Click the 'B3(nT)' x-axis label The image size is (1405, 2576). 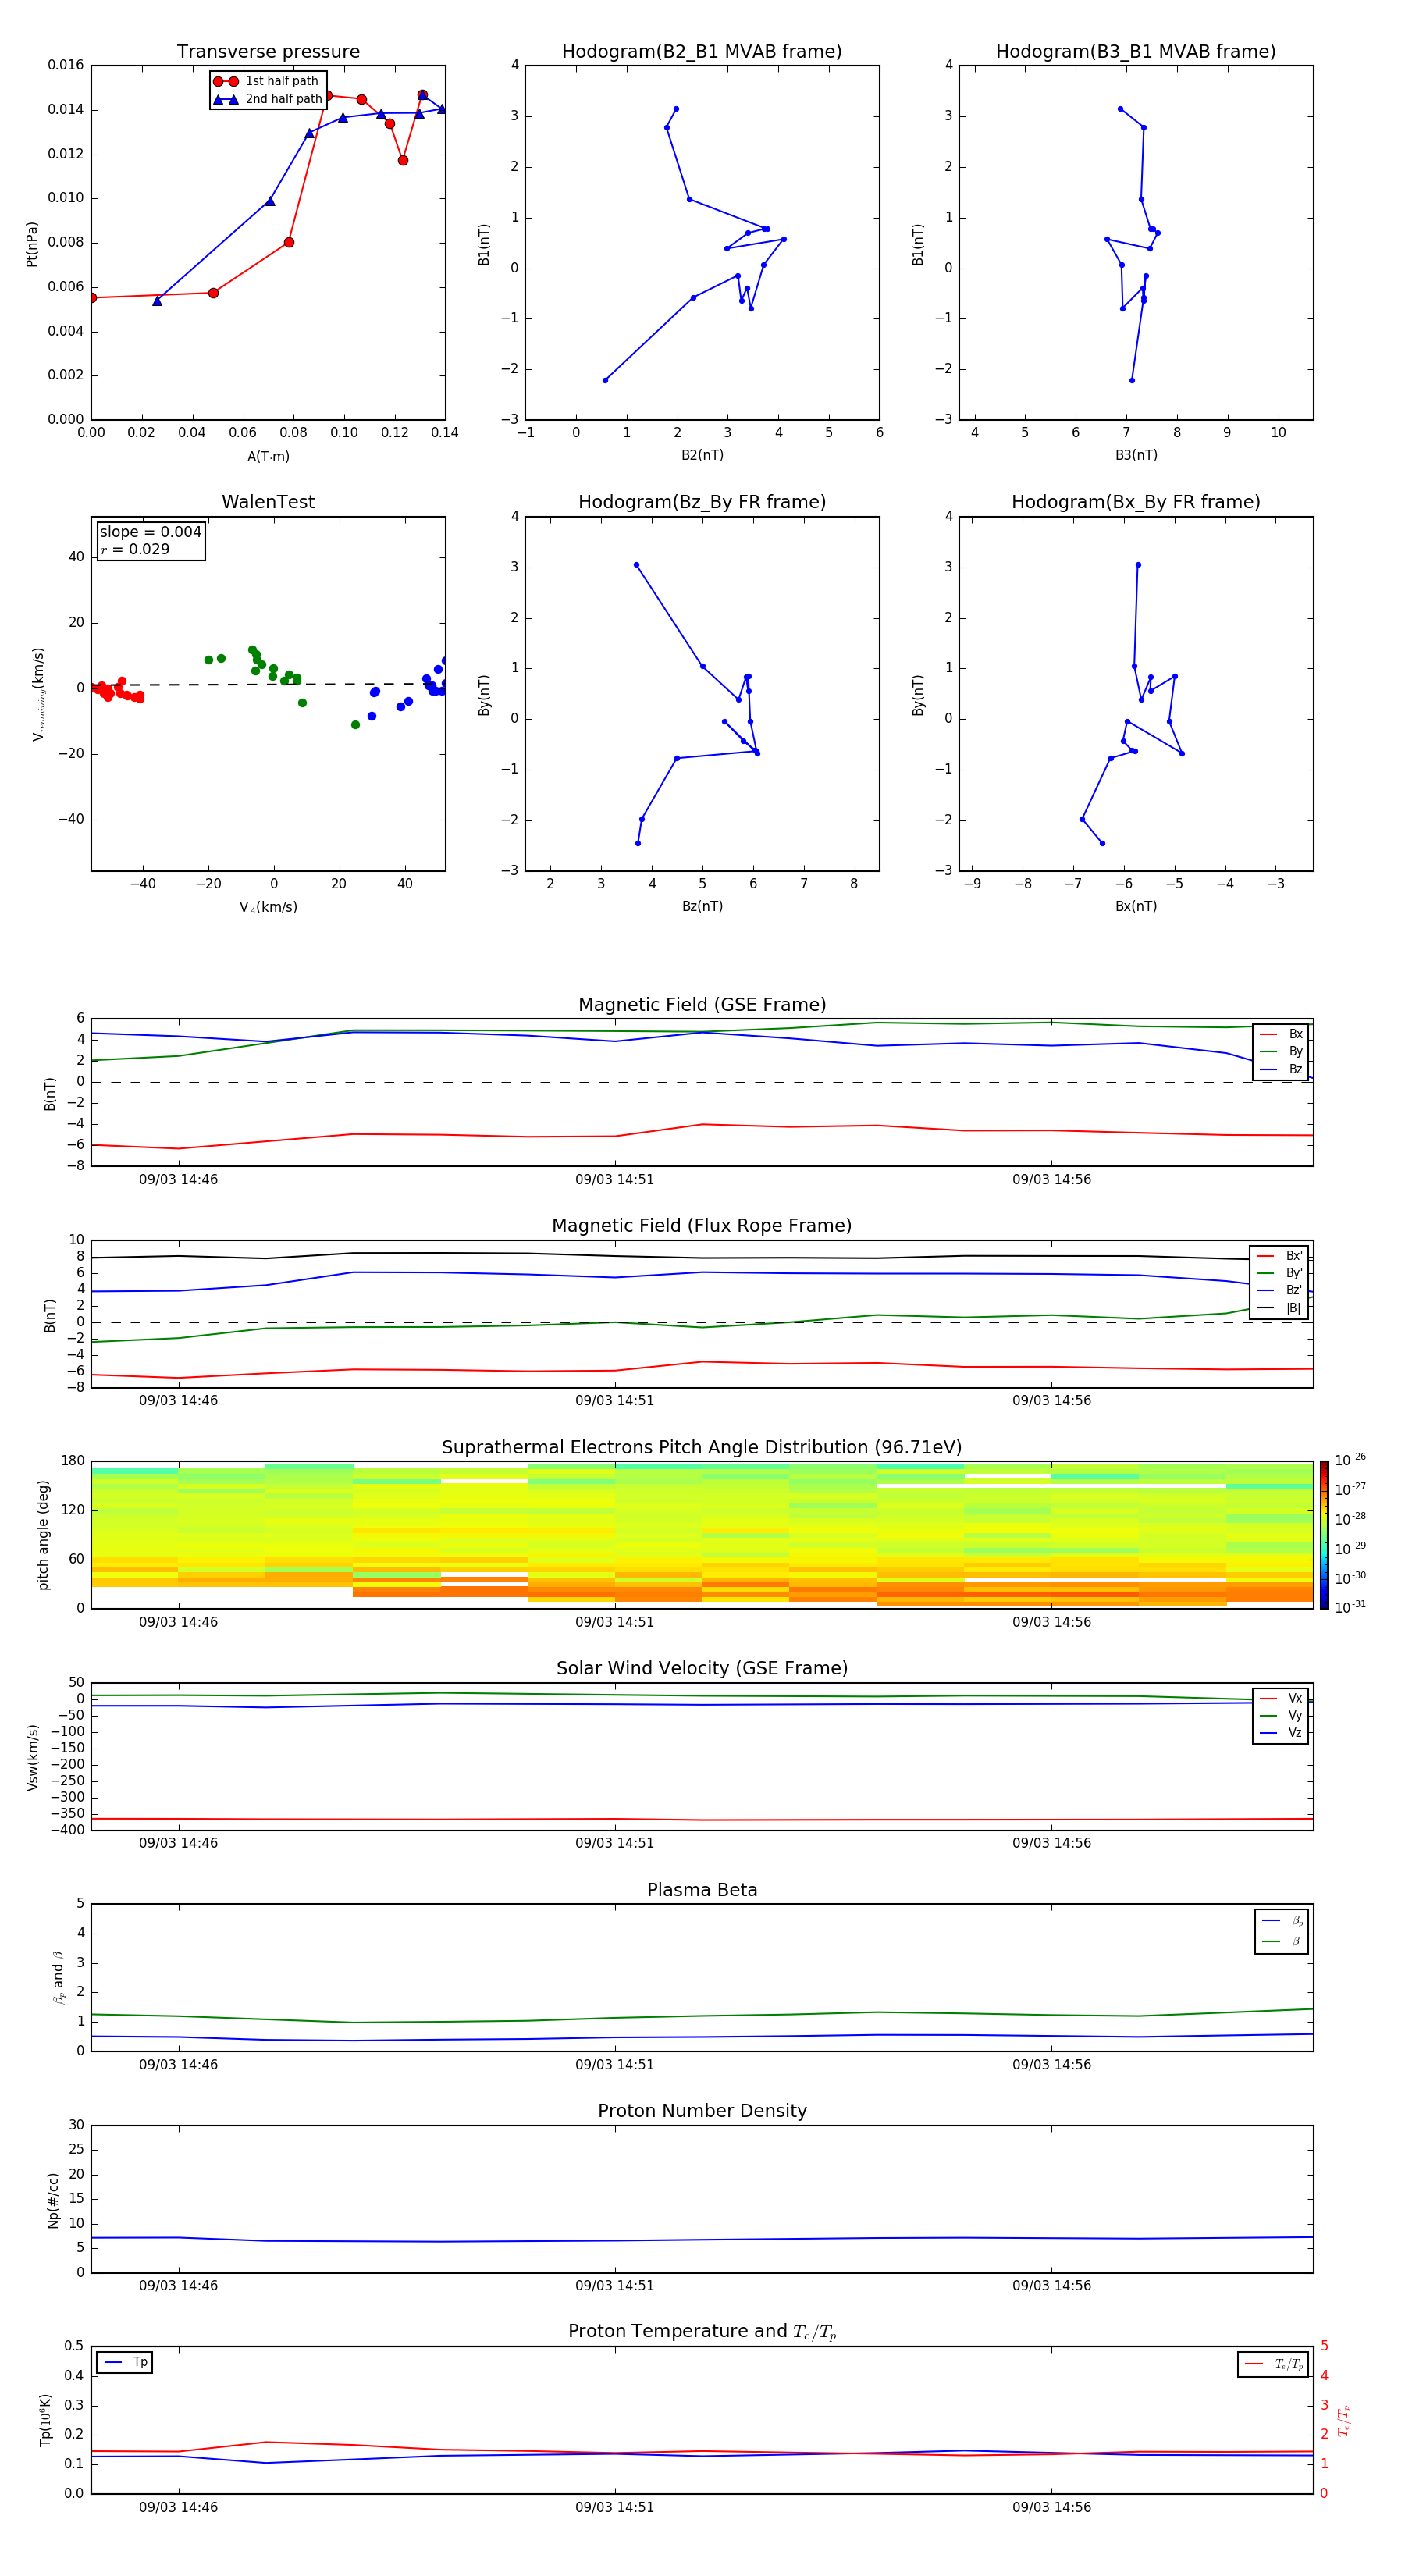tap(1136, 455)
